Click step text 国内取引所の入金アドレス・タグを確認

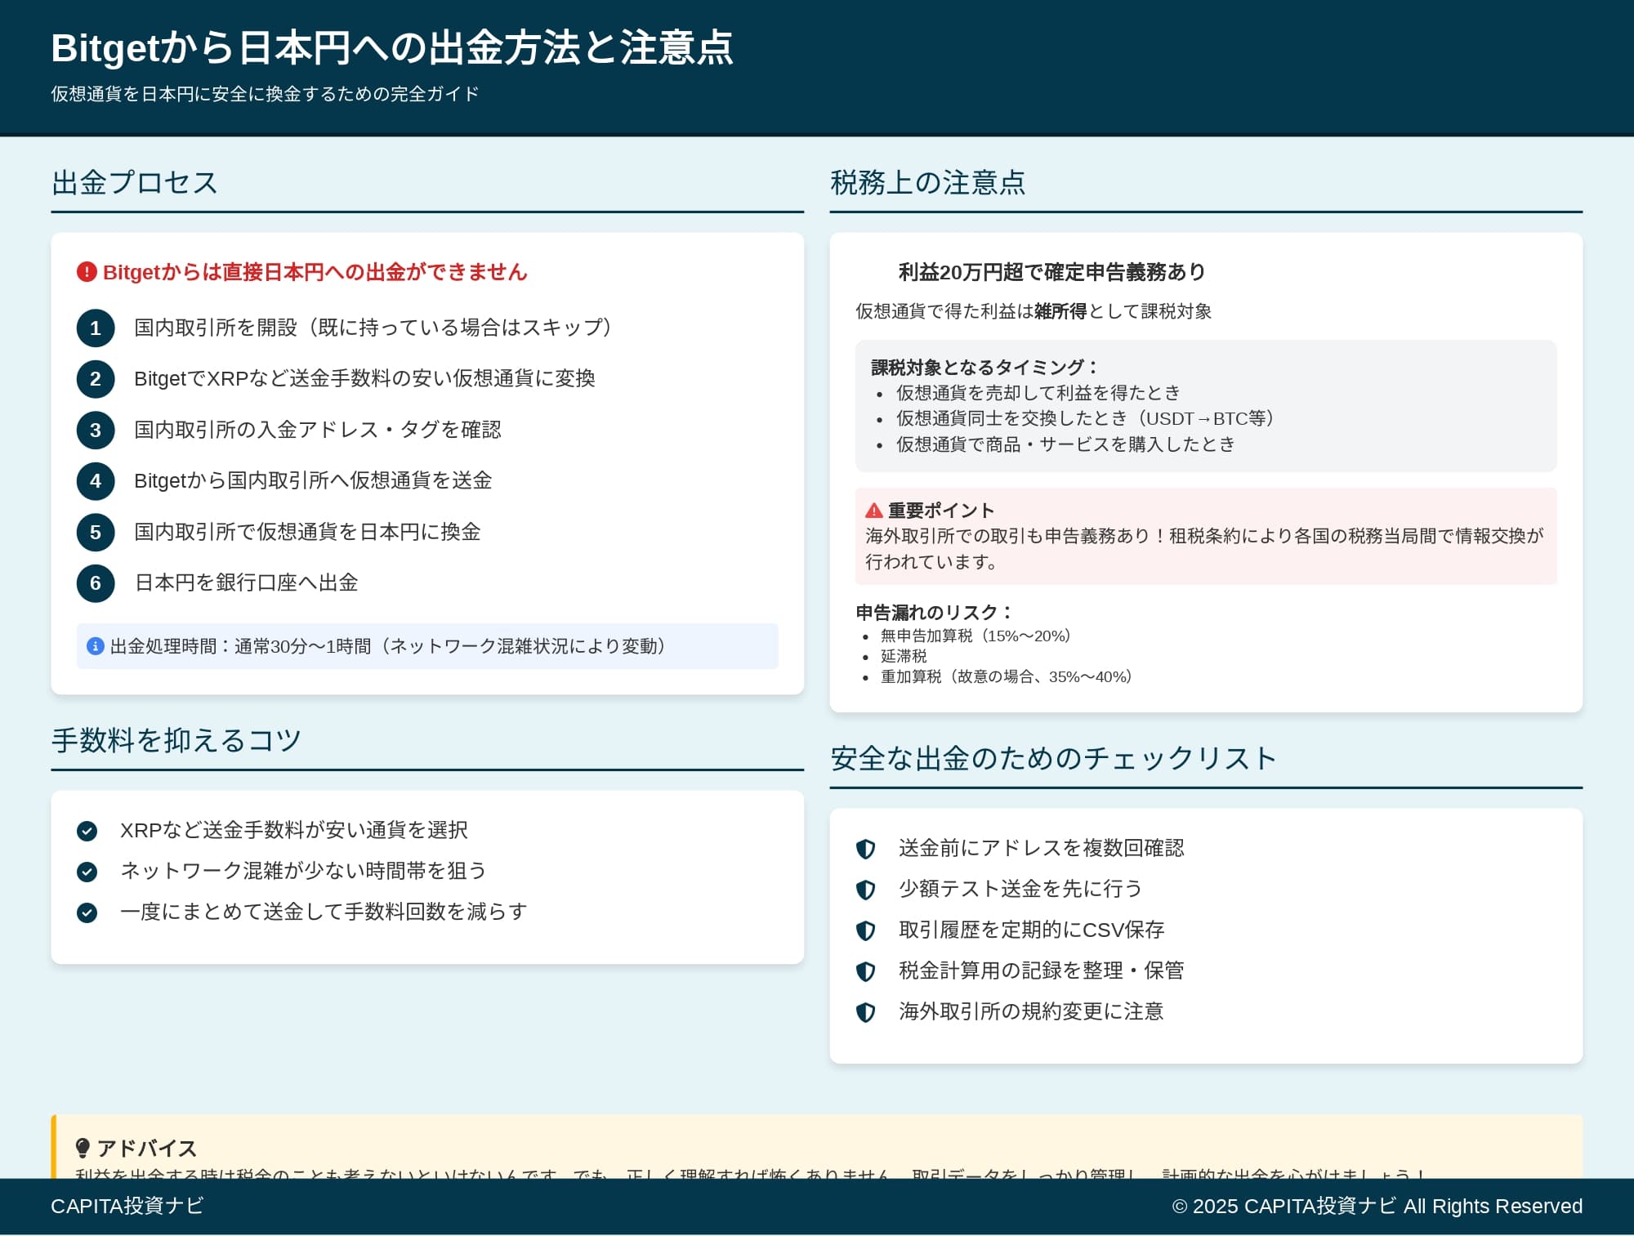tap(318, 430)
